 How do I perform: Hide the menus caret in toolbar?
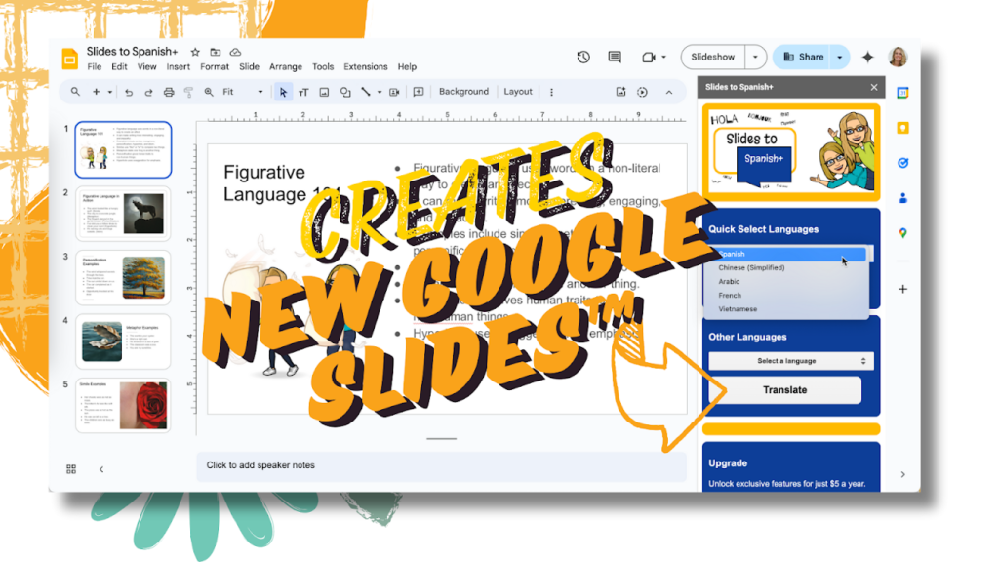click(x=669, y=92)
